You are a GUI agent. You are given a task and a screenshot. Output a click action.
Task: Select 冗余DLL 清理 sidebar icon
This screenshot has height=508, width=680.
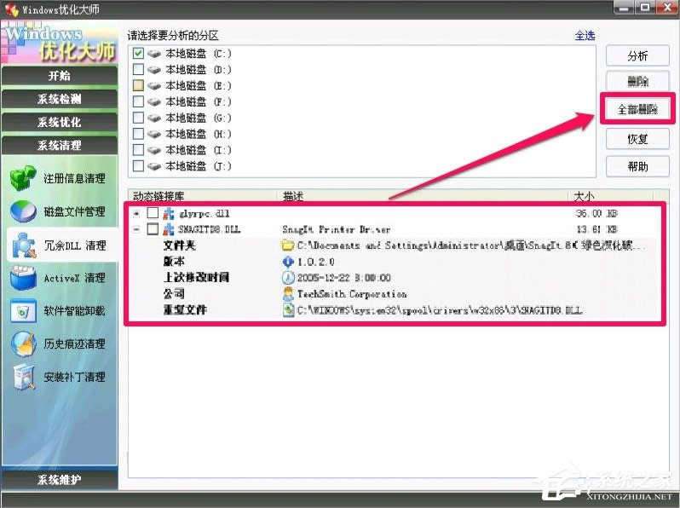23,245
